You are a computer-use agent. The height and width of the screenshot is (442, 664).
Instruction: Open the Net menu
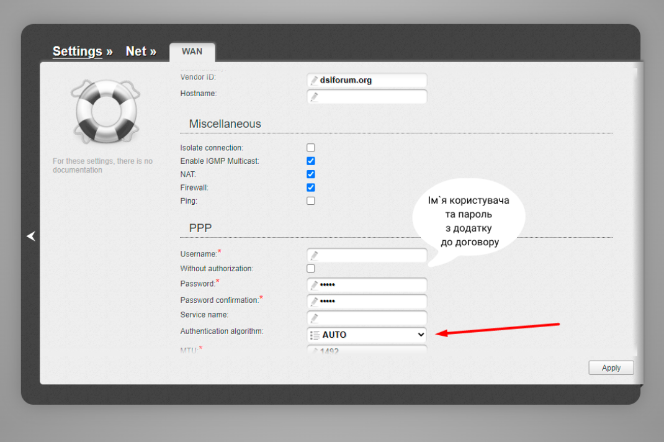[136, 51]
